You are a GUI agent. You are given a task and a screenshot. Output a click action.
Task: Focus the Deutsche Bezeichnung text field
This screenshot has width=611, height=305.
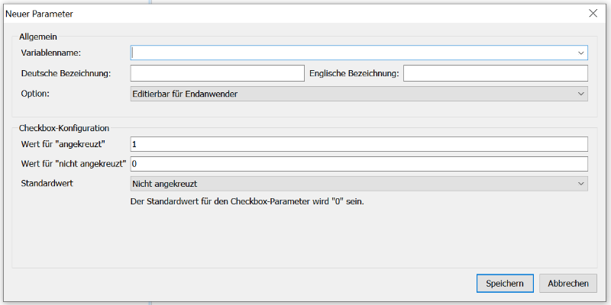click(217, 73)
